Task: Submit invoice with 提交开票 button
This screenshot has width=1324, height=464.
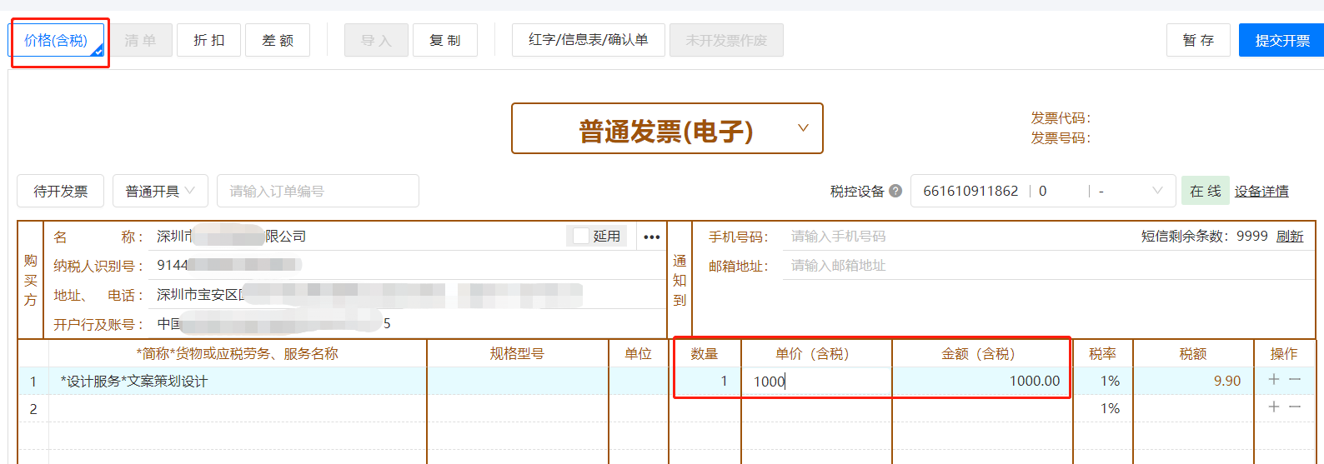Action: click(1282, 40)
